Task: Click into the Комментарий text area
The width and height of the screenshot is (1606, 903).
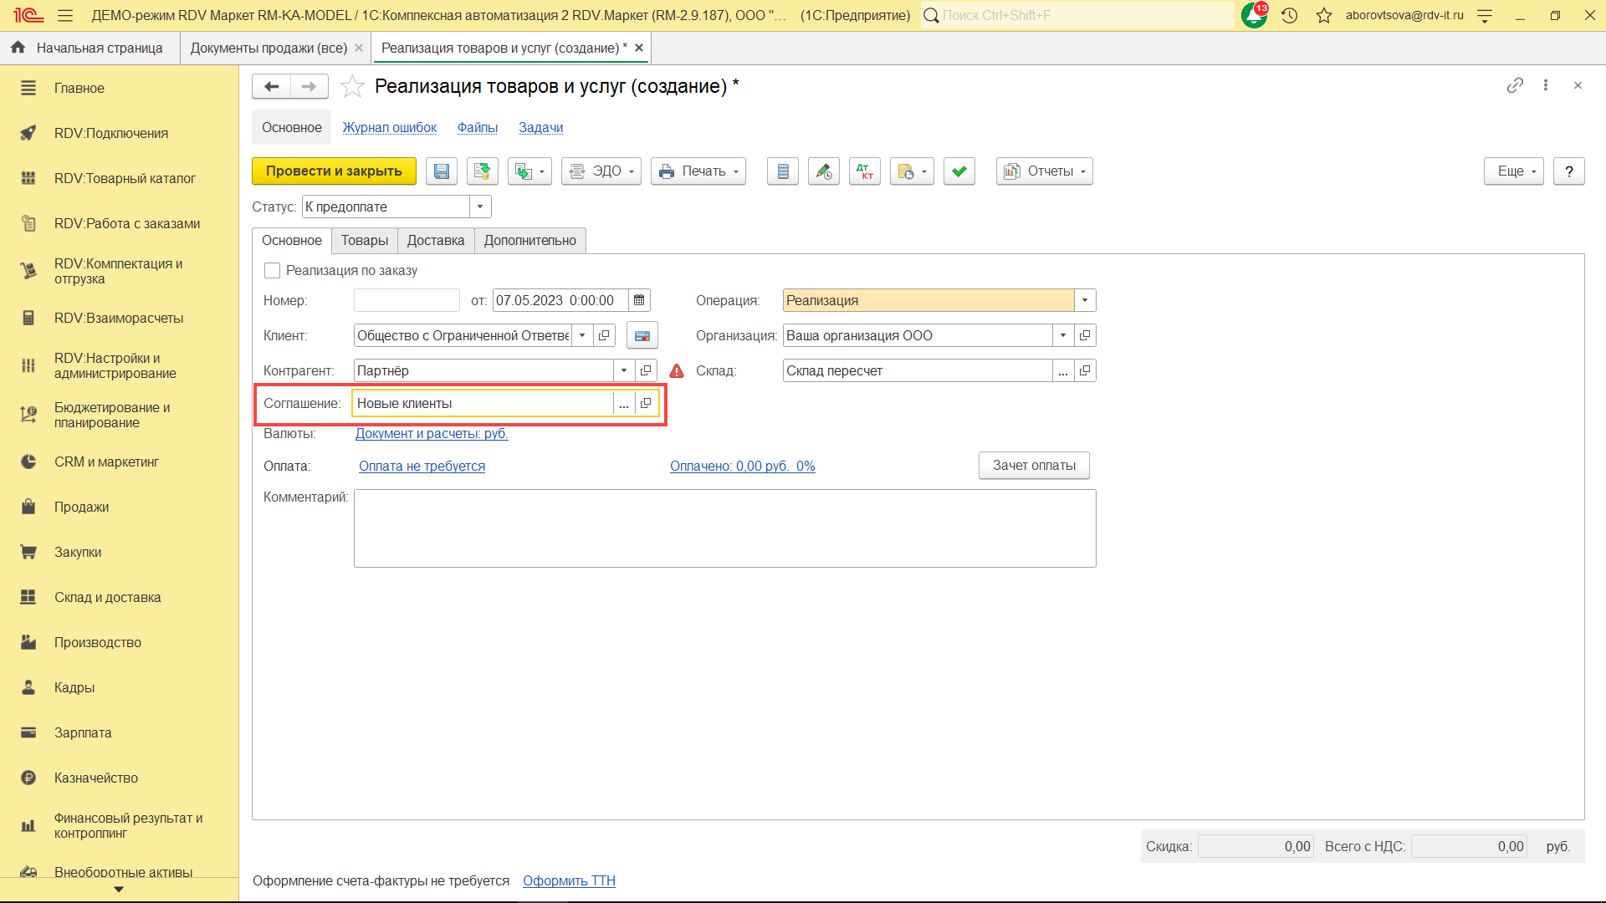Action: pos(724,528)
